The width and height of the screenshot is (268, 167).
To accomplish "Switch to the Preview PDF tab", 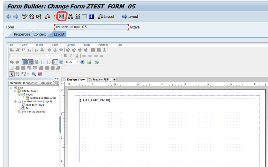I will point(100,79).
